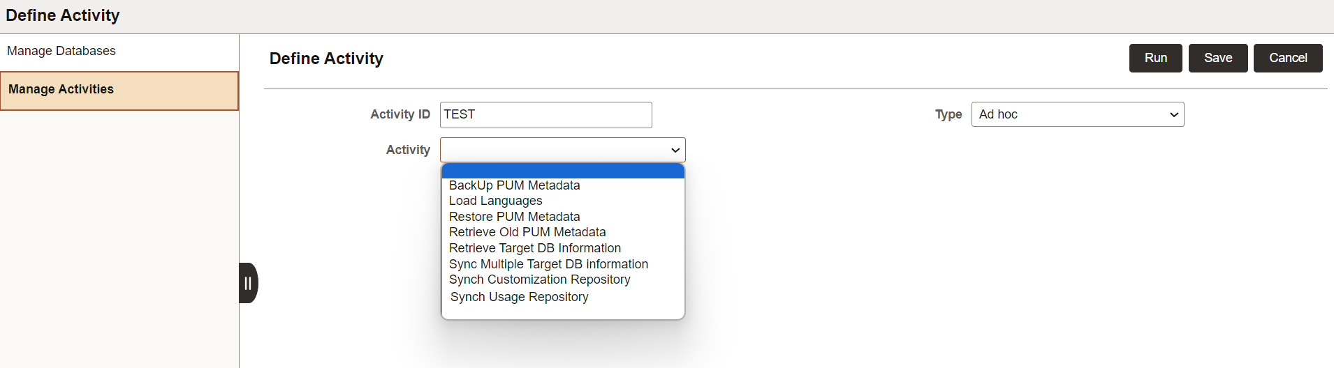1334x368 pixels.
Task: Open the Activity dropdown arrow
Action: (675, 150)
